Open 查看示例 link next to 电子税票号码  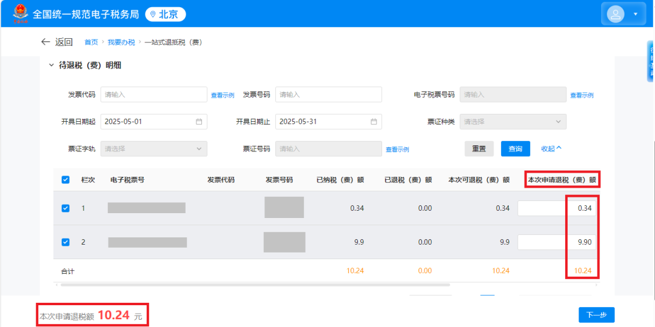(582, 95)
